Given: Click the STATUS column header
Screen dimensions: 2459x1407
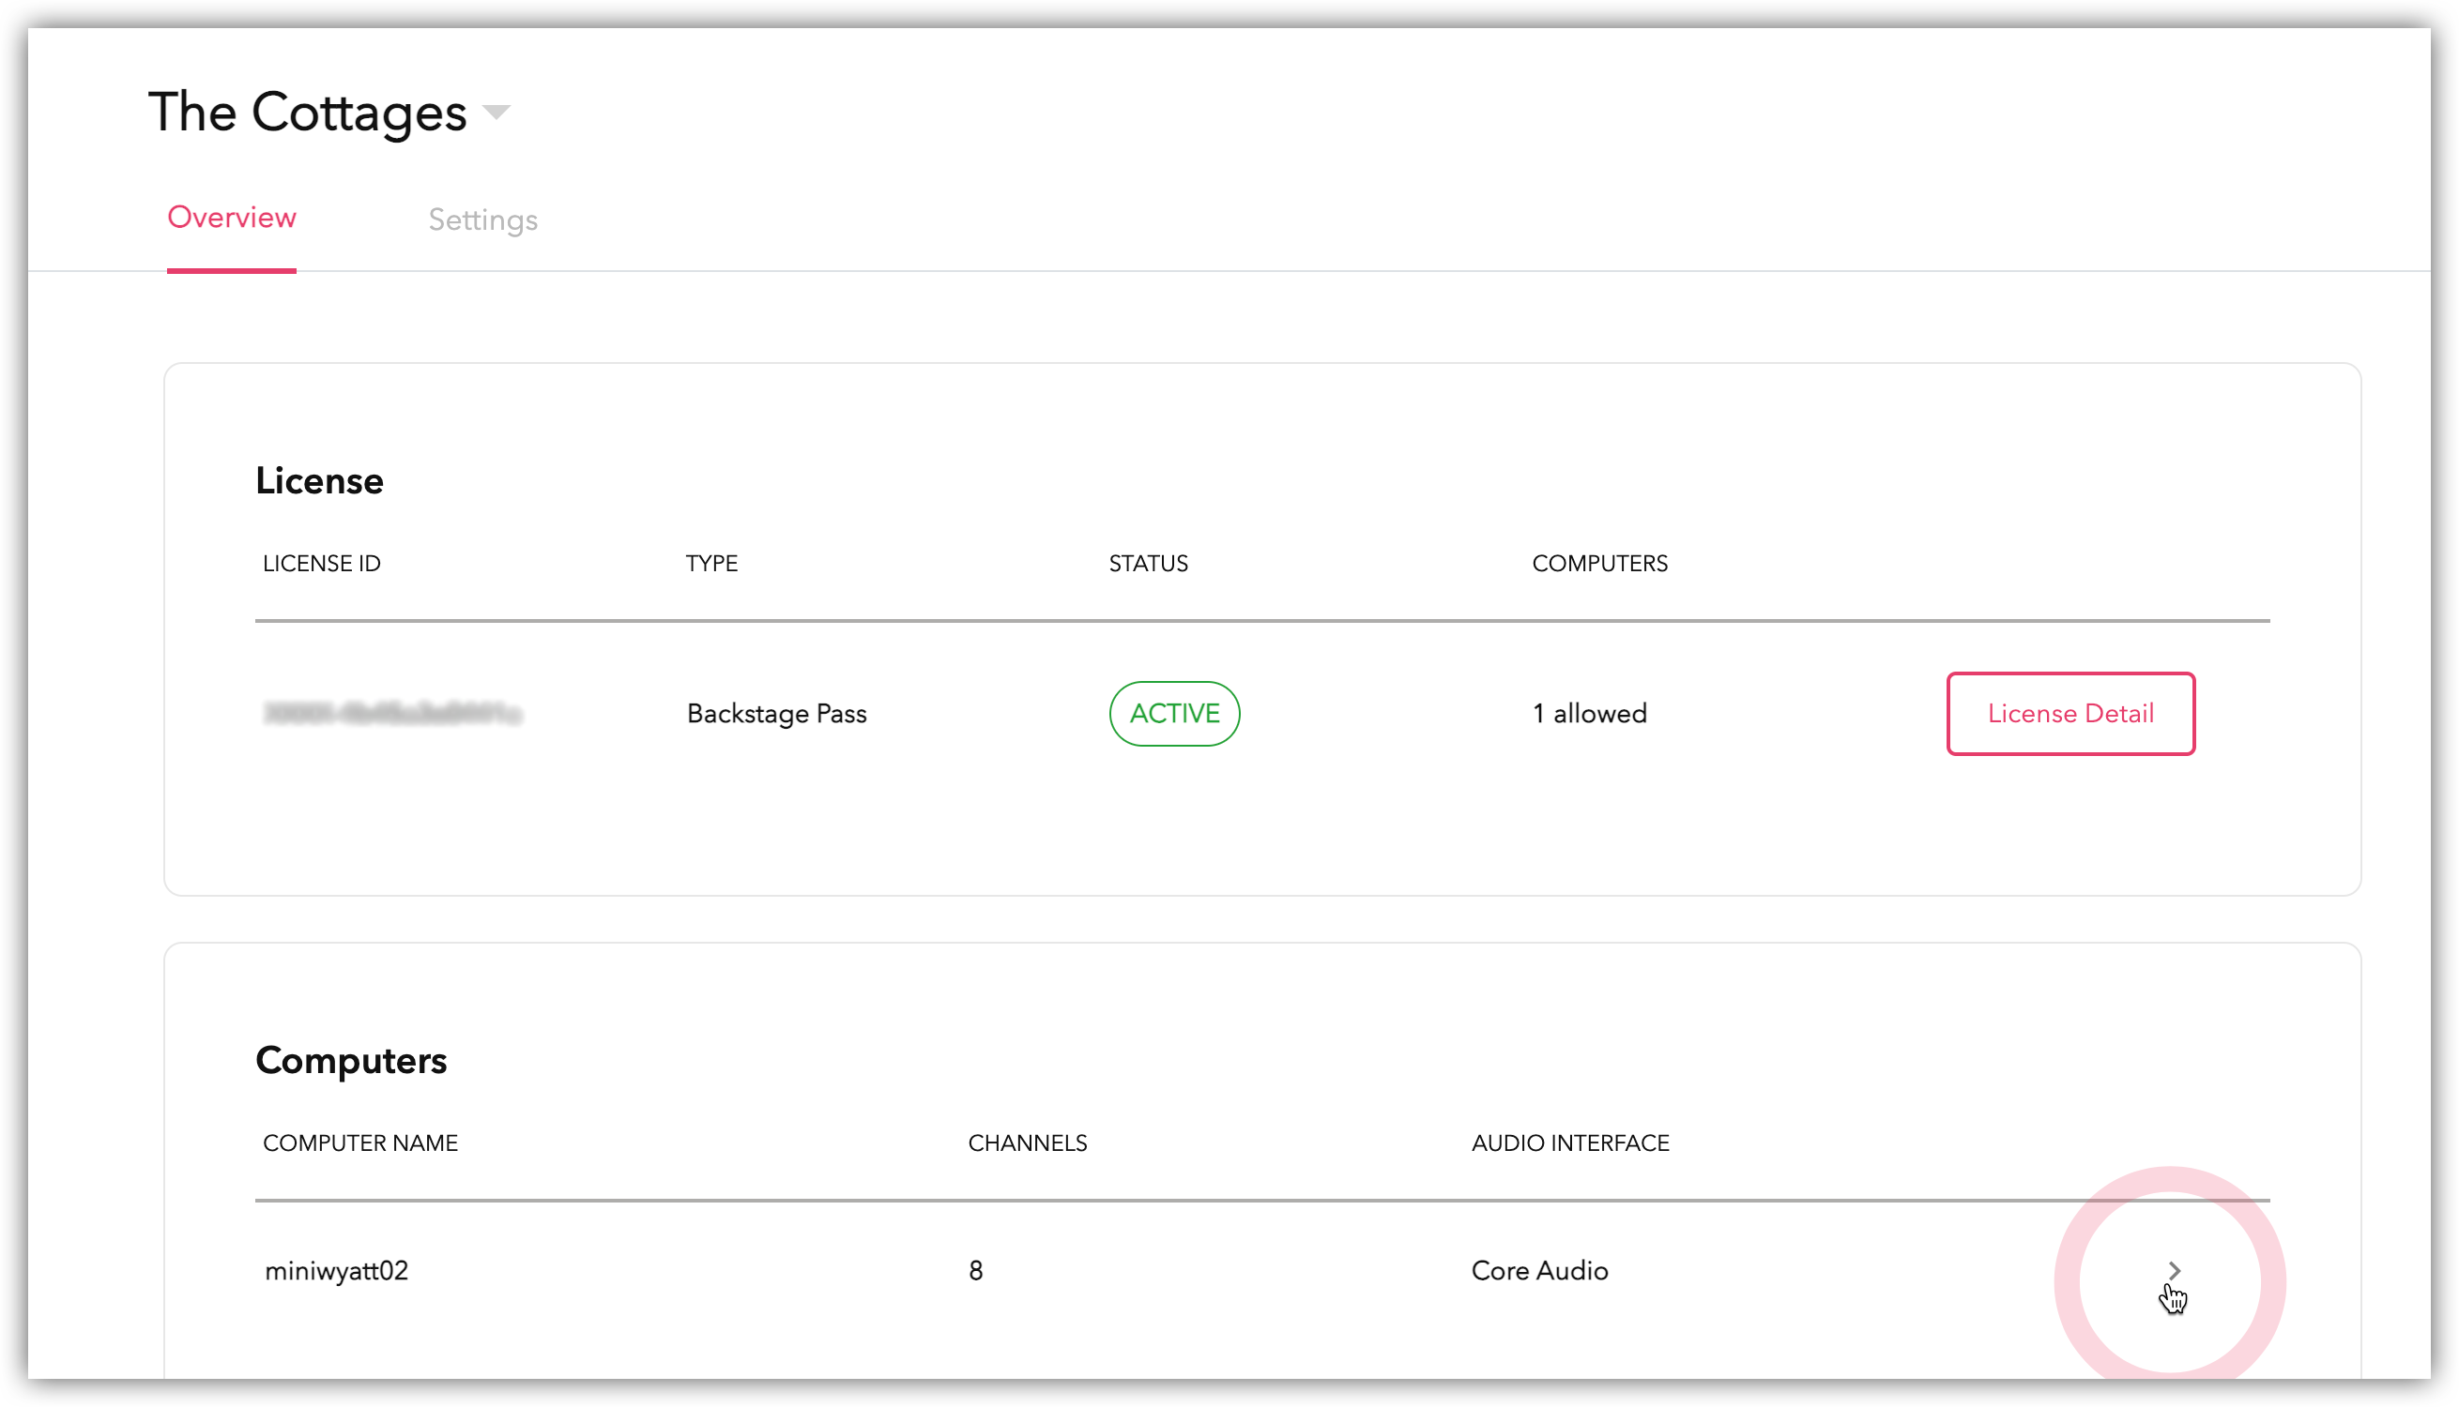Looking at the screenshot, I should pos(1147,564).
